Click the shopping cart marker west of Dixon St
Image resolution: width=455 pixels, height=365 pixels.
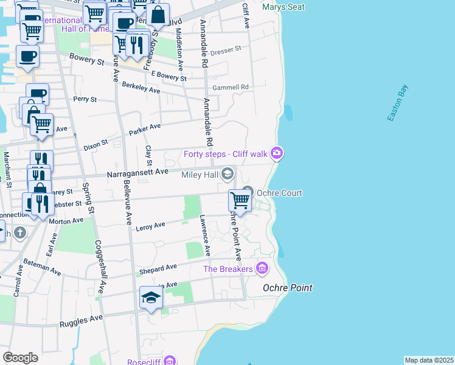pyautogui.click(x=41, y=125)
